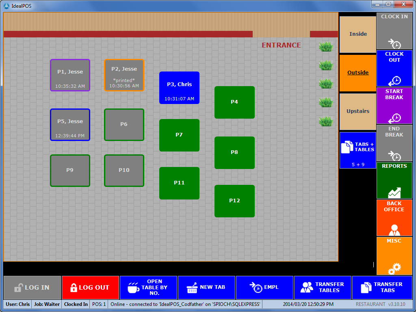Open the Tabs + Tables list
The width and height of the screenshot is (416, 312).
click(x=358, y=150)
